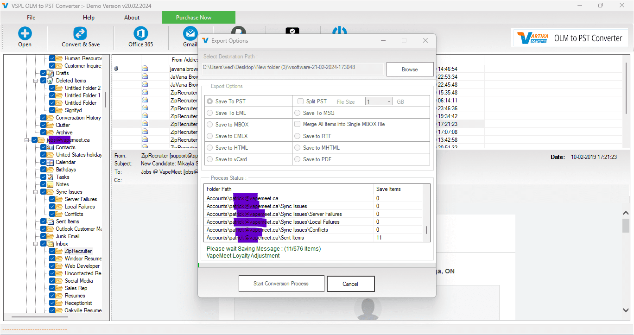Image resolution: width=634 pixels, height=335 pixels.
Task: Click the folder tree vertical scrollbar
Action: click(106, 99)
